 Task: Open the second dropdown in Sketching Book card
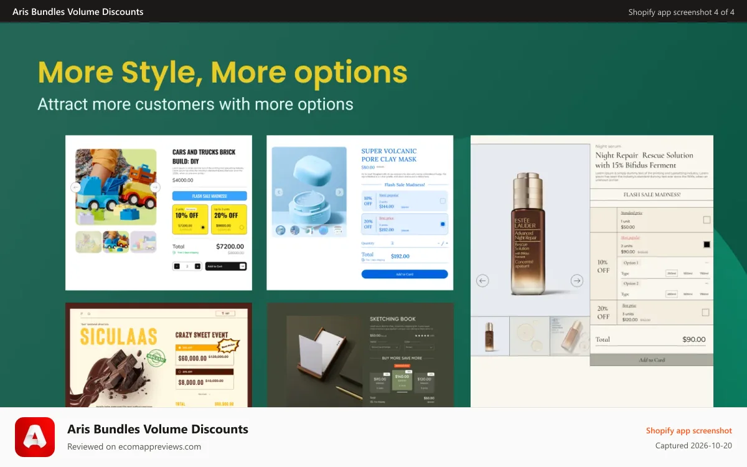[420, 347]
